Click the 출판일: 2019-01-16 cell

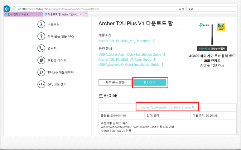[122, 115]
